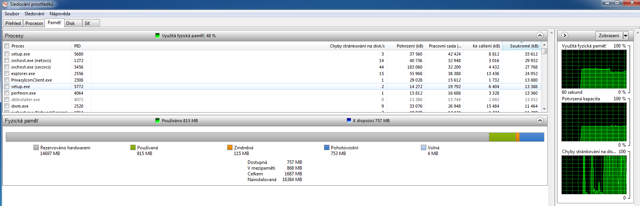Viewport: 640px width, 206px height.
Task: Sort by the PID column header
Action: coord(81,46)
